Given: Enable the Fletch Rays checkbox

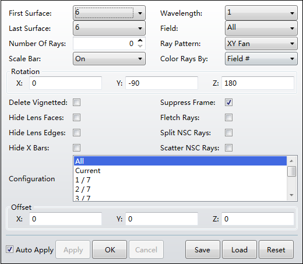Looking at the screenshot, I should [228, 117].
